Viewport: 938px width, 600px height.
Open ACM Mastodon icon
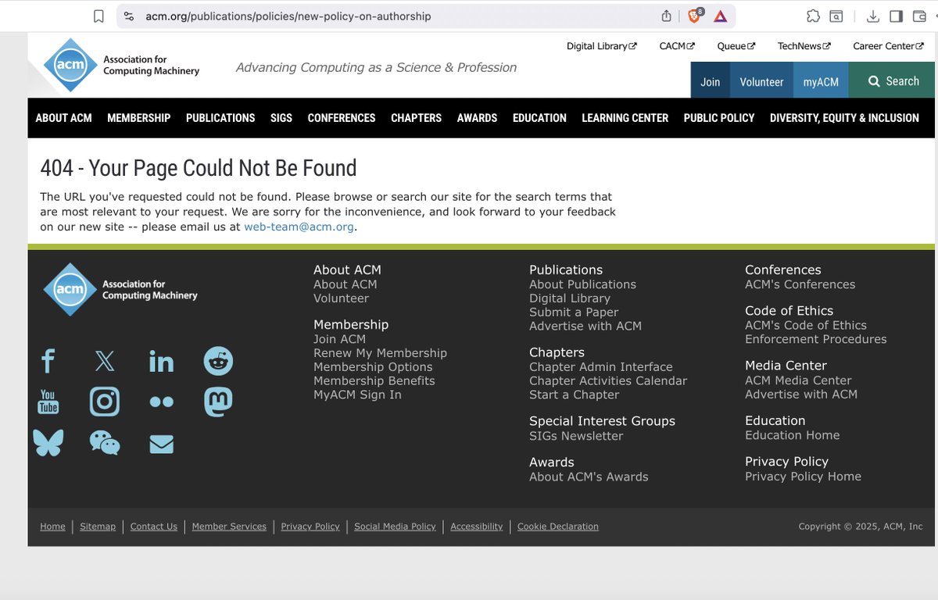218,402
